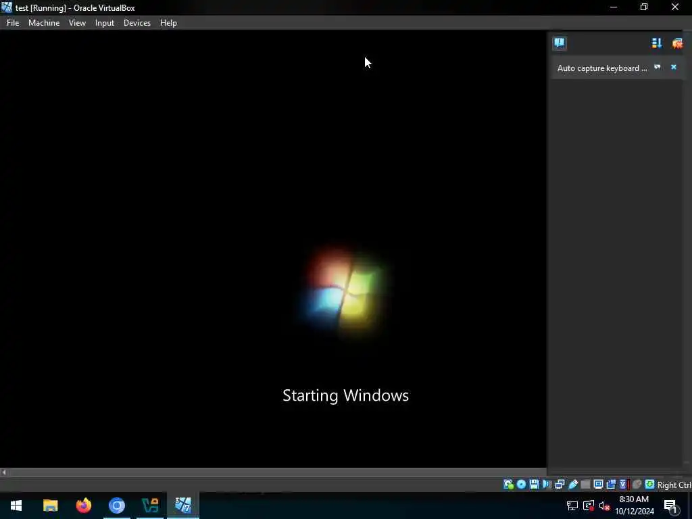Open the clock showing 8:30 AM

click(x=634, y=505)
